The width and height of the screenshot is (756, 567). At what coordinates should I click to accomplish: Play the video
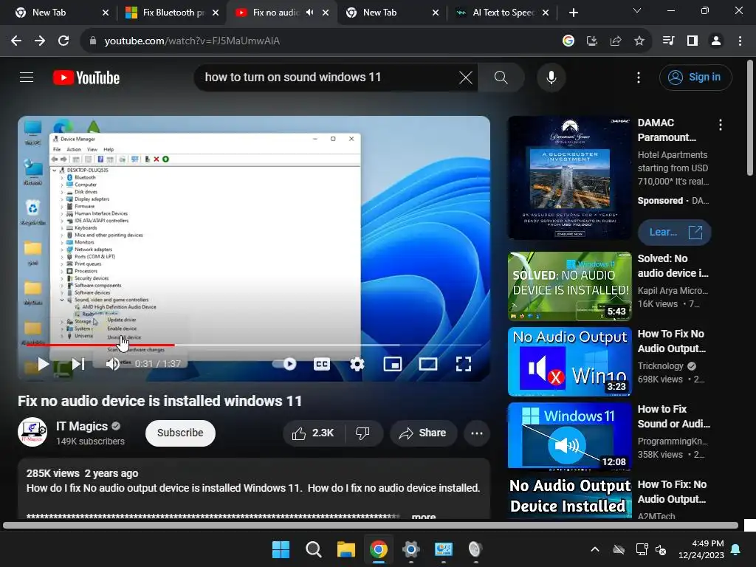point(43,364)
